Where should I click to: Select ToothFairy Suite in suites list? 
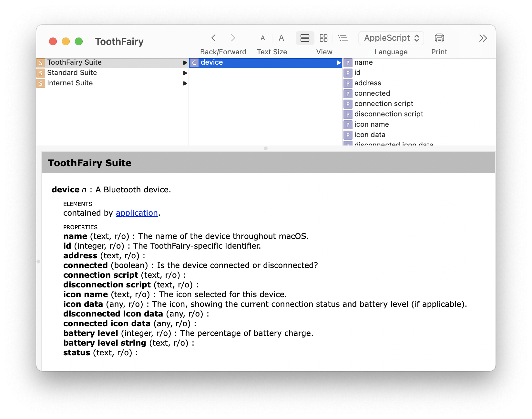[x=112, y=62]
